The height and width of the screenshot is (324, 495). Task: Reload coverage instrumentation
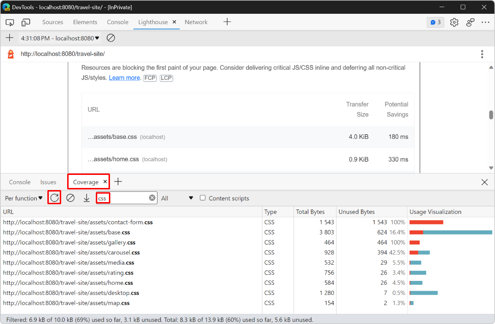[54, 198]
